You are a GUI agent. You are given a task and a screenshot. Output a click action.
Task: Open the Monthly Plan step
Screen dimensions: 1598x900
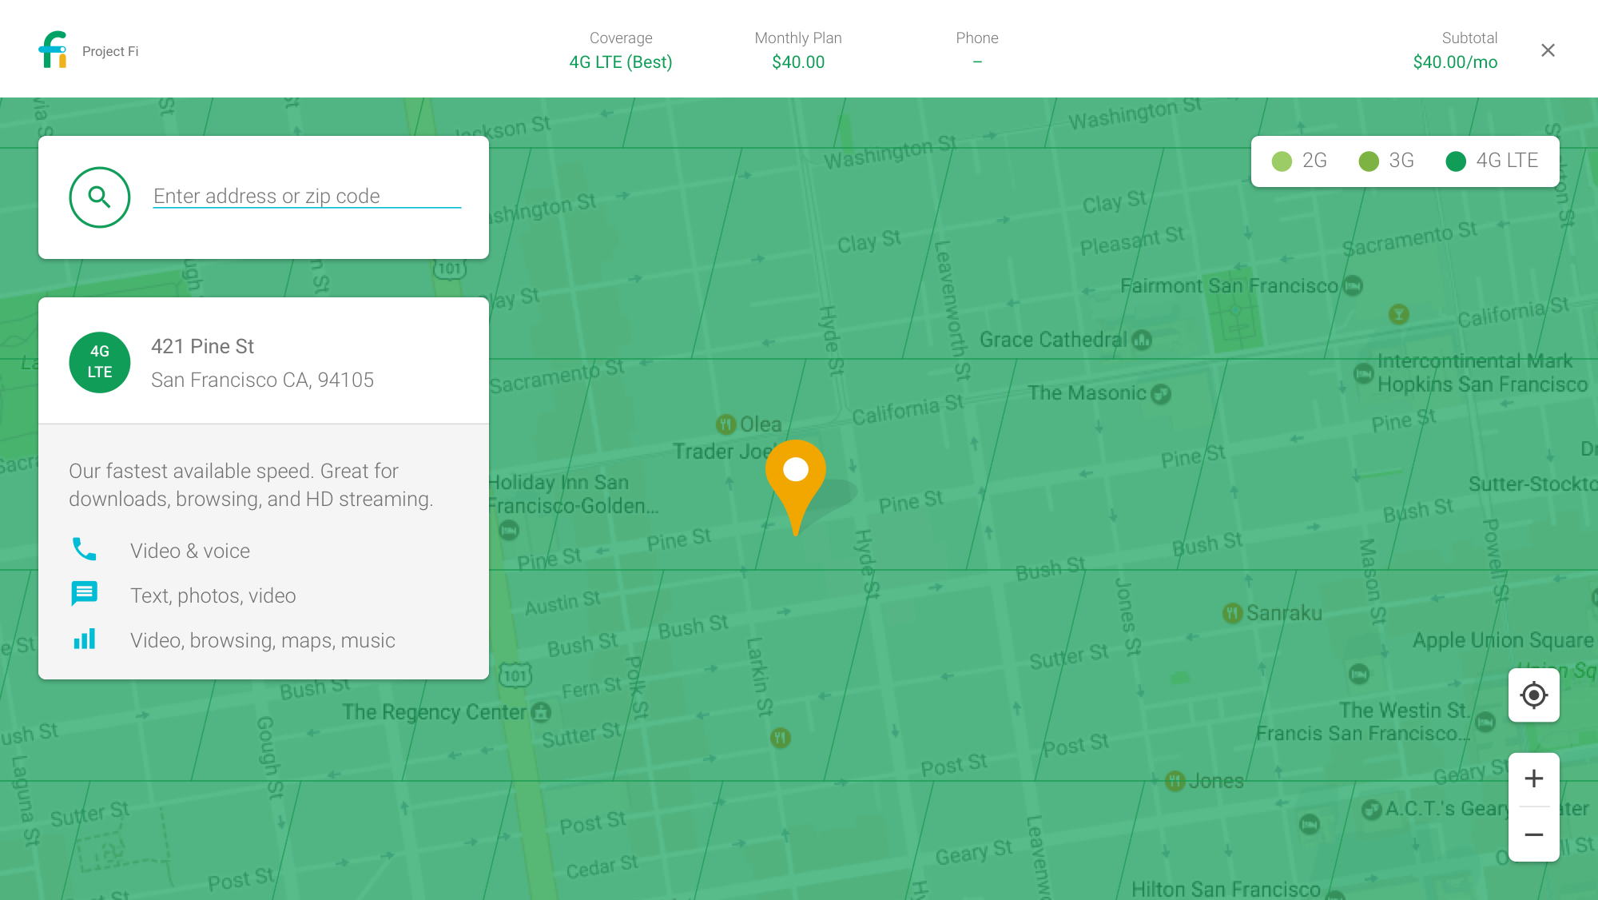click(798, 50)
